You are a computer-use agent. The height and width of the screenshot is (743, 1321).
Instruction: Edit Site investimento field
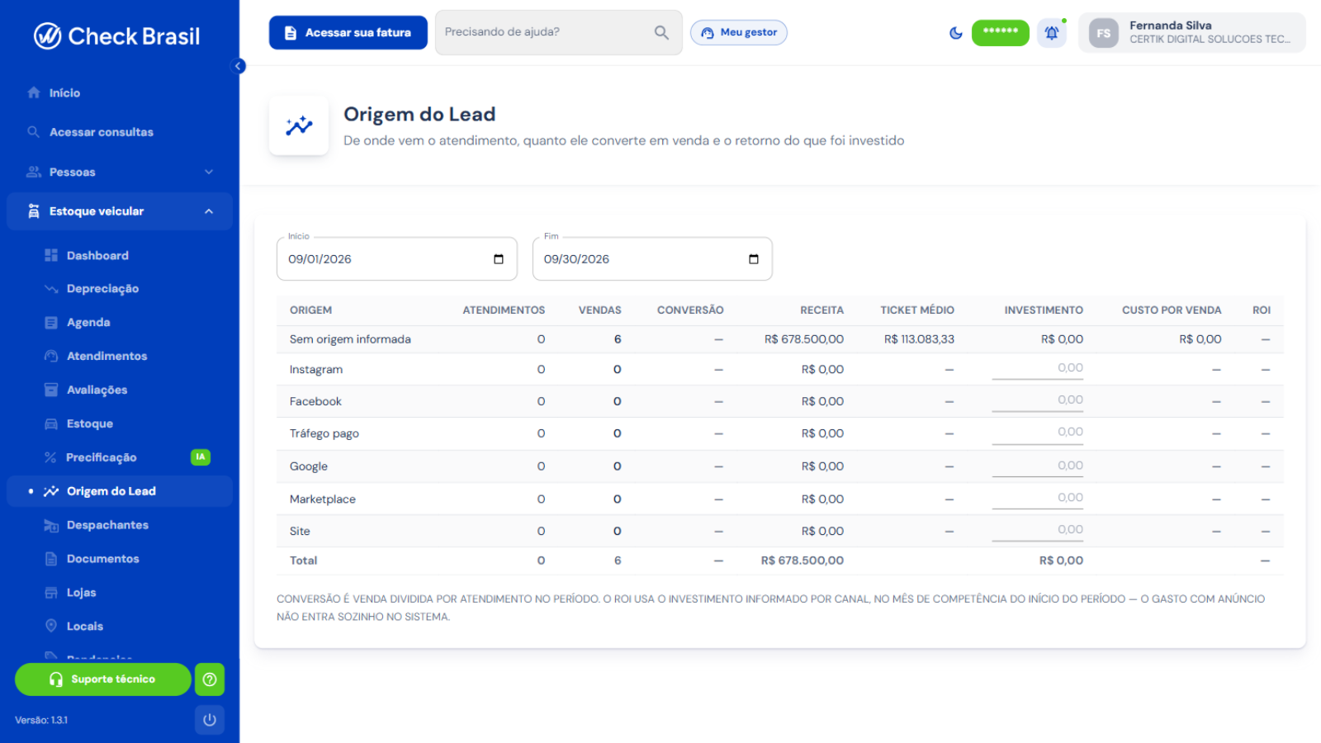[1038, 531]
